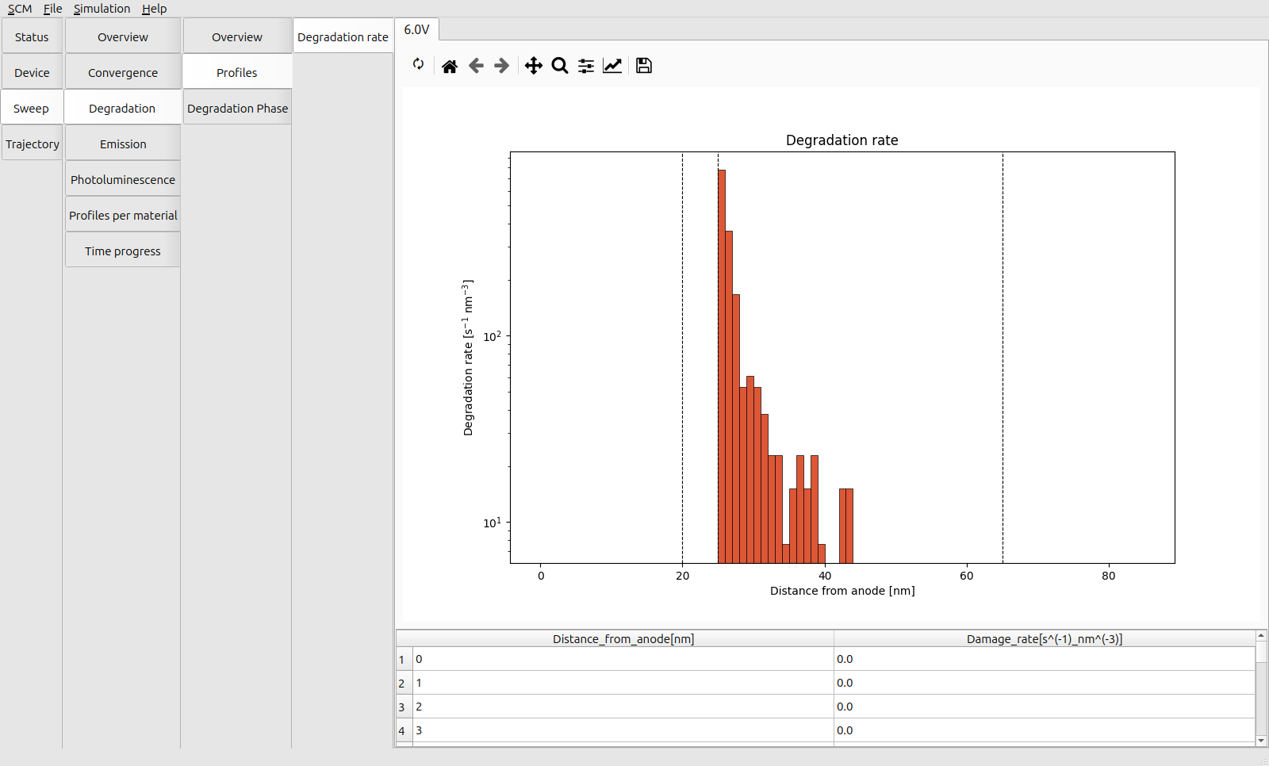Reset plot view with Home icon
Viewport: 1269px width, 766px height.
pyautogui.click(x=450, y=66)
